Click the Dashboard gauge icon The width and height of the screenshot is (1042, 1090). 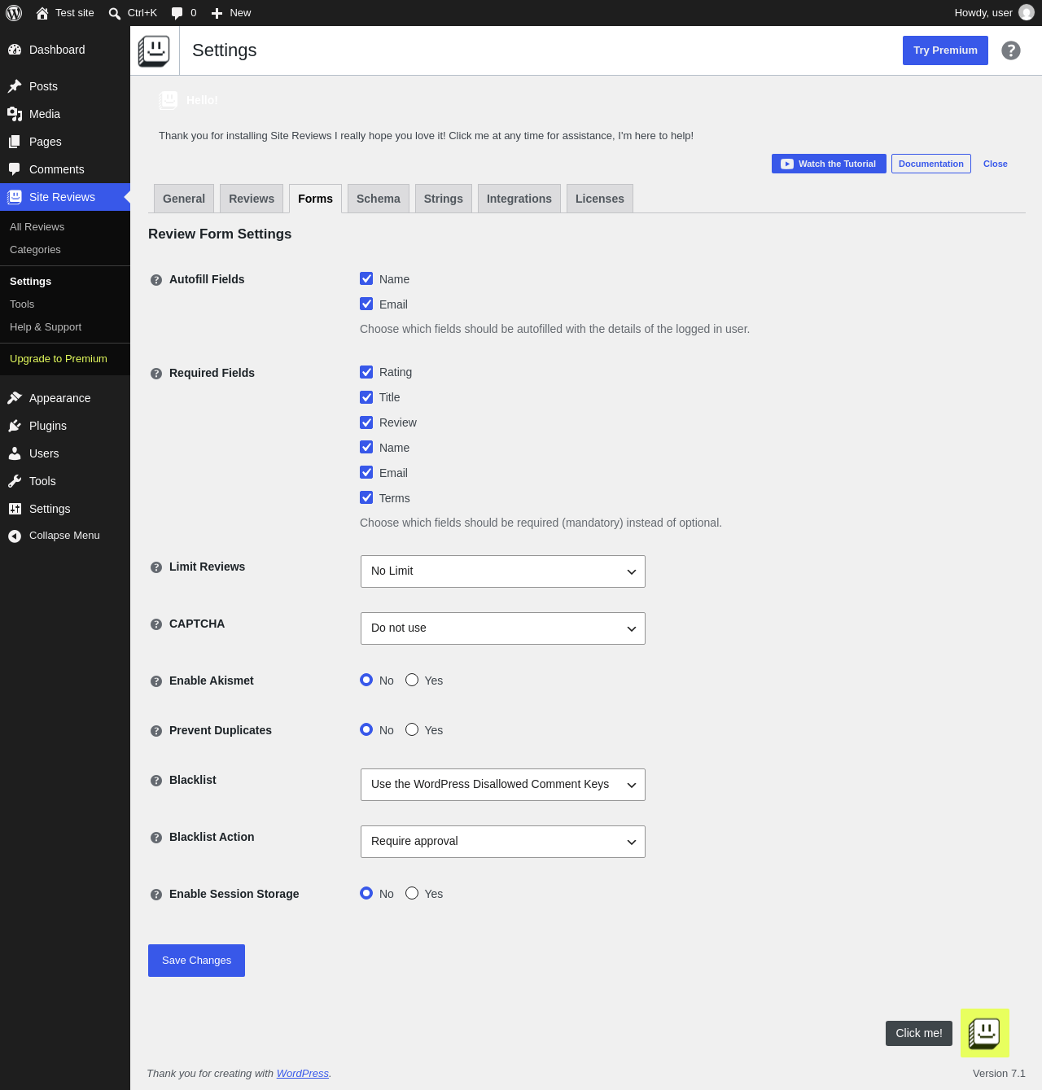tap(15, 50)
